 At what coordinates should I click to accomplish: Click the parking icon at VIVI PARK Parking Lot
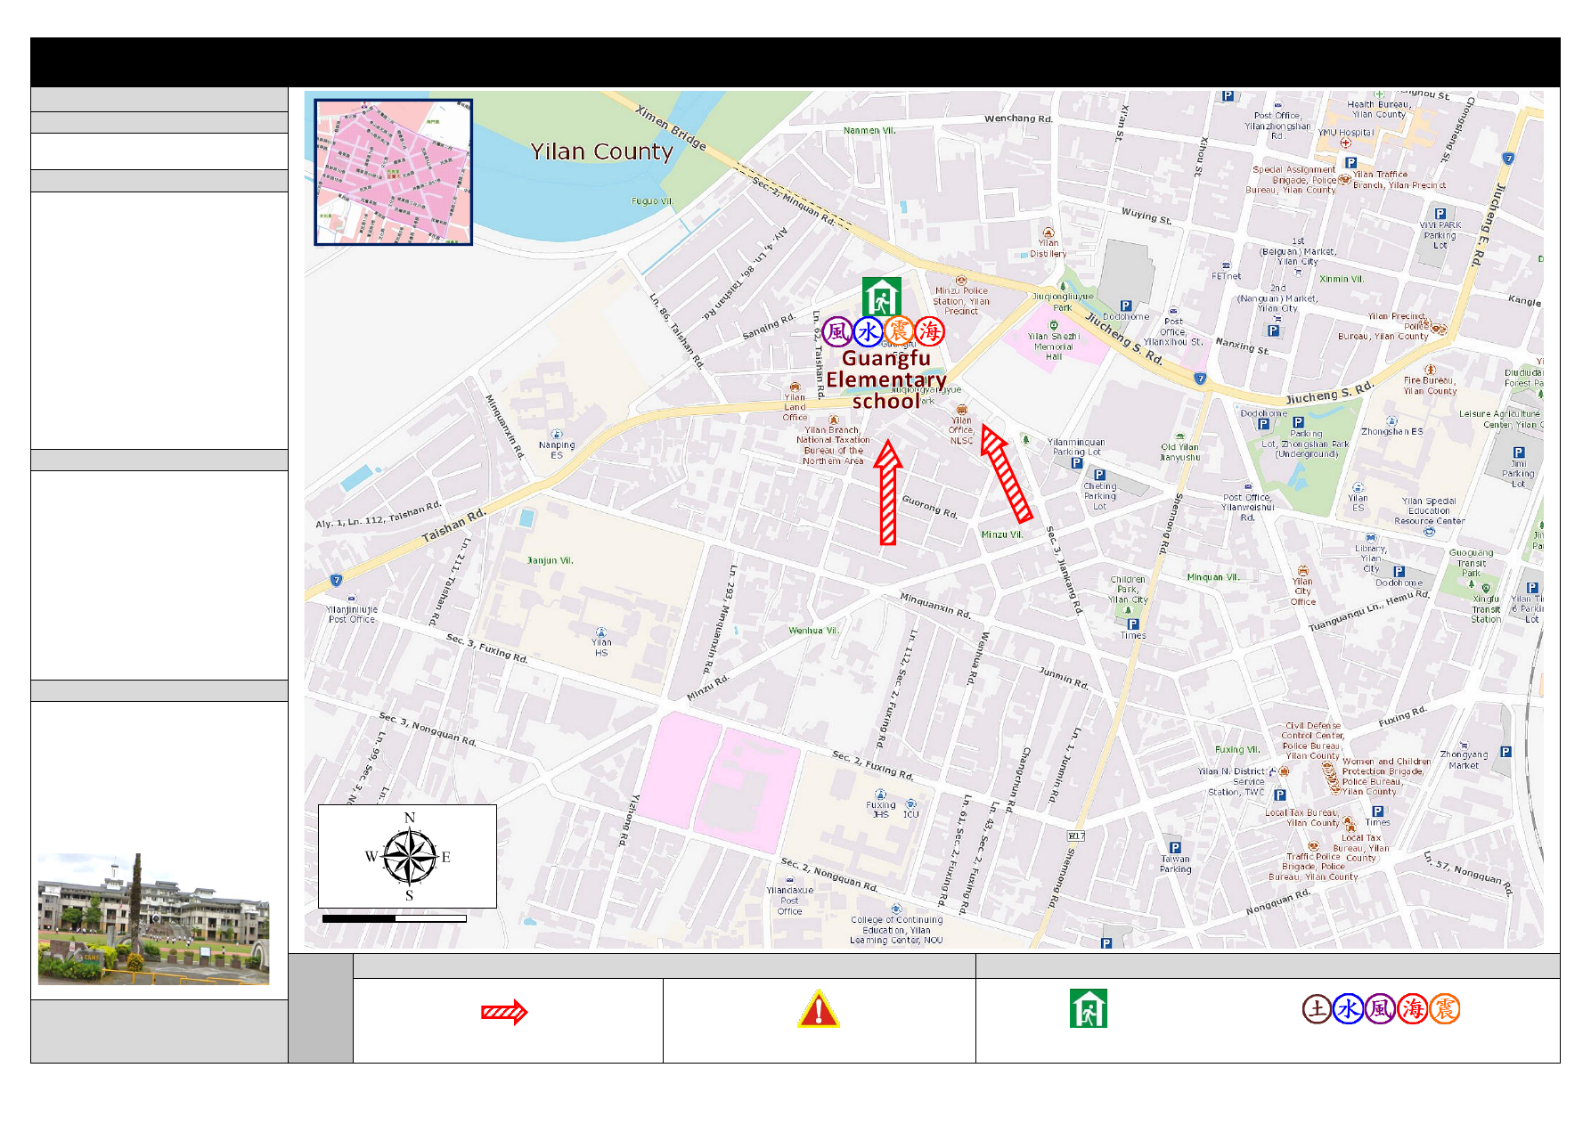pos(1440,214)
